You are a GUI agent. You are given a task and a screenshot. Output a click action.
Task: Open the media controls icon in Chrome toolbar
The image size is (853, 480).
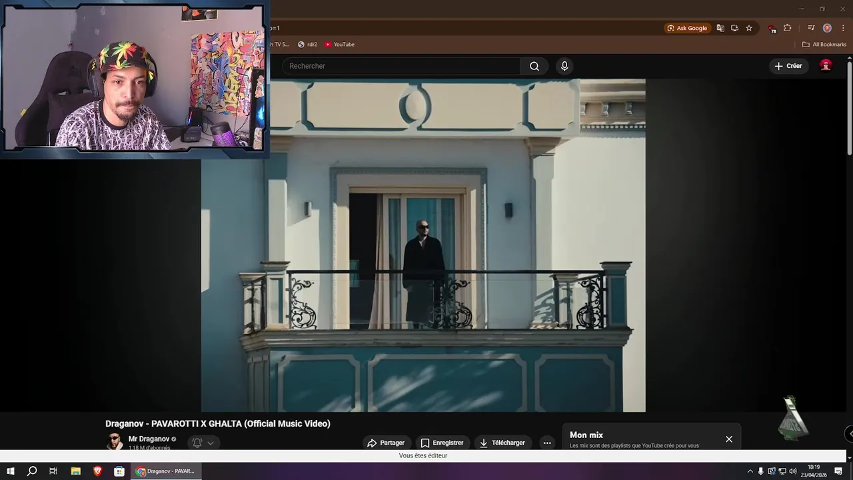click(811, 28)
